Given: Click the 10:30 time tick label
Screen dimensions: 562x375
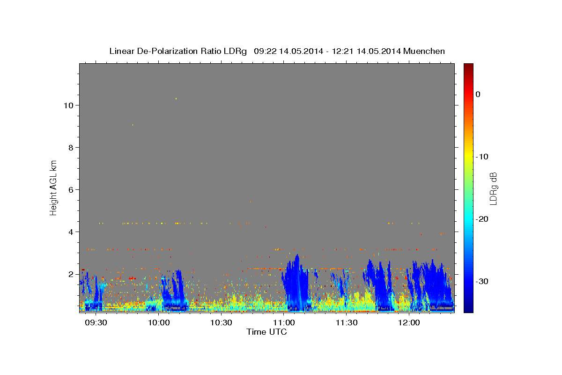Looking at the screenshot, I should coord(222,323).
